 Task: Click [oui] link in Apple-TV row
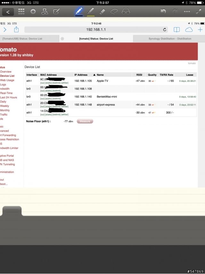[x=42, y=83]
